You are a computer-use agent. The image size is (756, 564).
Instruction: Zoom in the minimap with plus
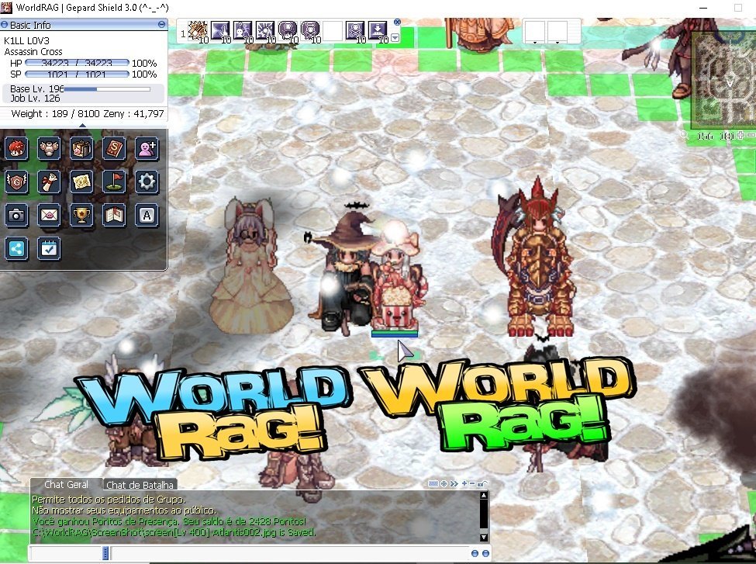[740, 136]
